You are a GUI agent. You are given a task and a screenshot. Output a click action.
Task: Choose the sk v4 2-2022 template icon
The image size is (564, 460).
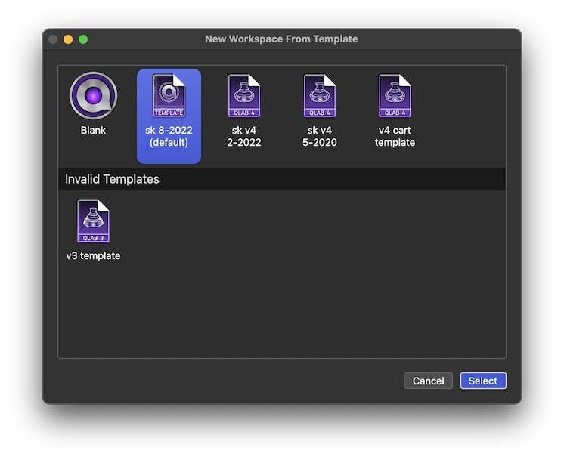click(244, 96)
